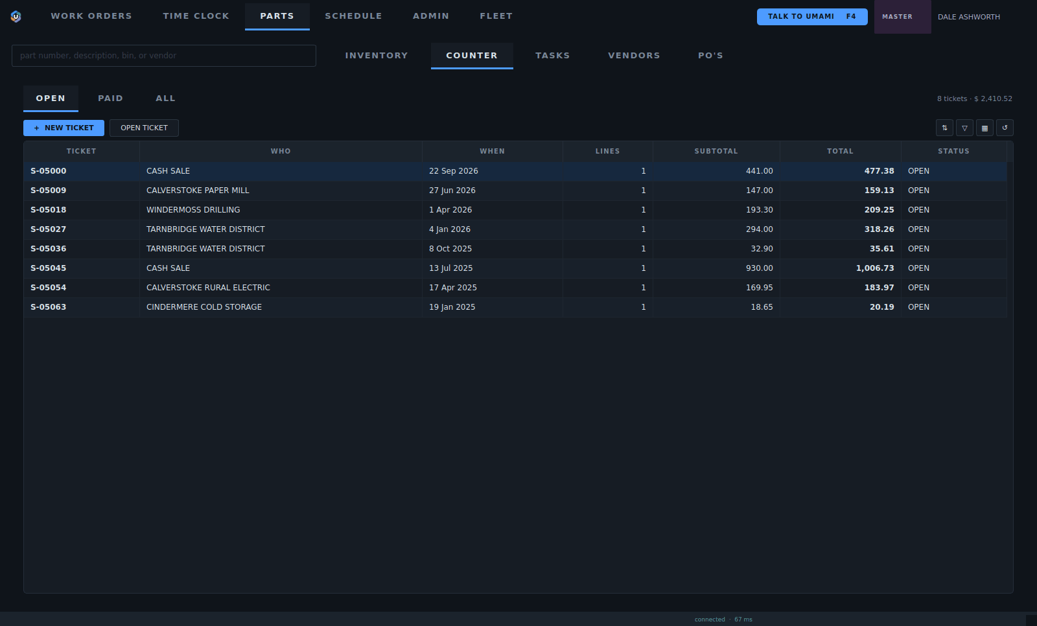
Task: Focus the part number search field
Action: 164,56
